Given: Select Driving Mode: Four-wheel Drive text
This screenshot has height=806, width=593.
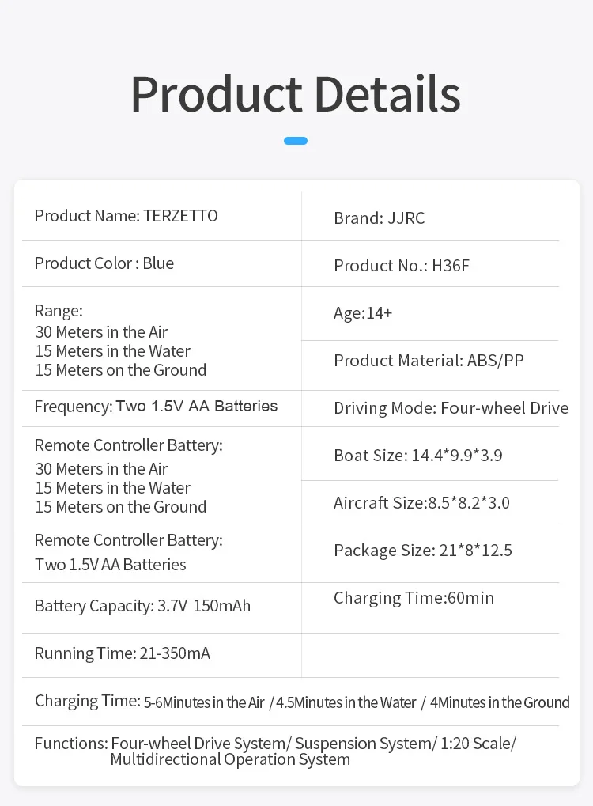Looking at the screenshot, I should pos(451,408).
